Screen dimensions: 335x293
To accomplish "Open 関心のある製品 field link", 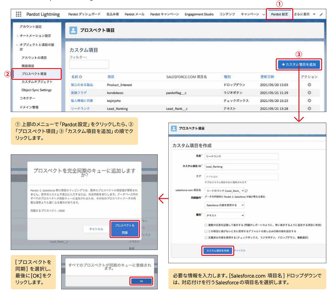I will [x=82, y=85].
